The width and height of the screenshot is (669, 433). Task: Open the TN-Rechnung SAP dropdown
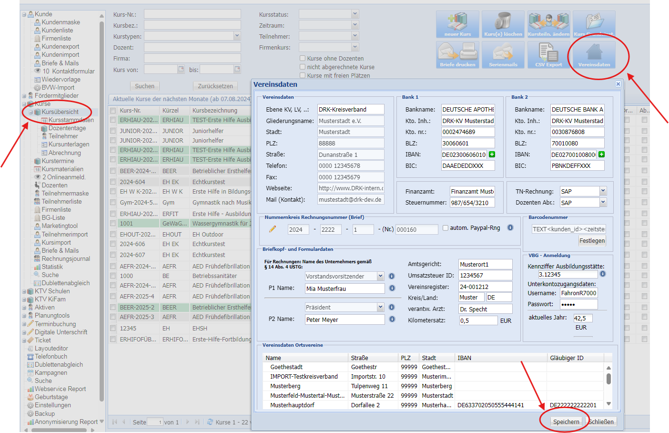(603, 191)
